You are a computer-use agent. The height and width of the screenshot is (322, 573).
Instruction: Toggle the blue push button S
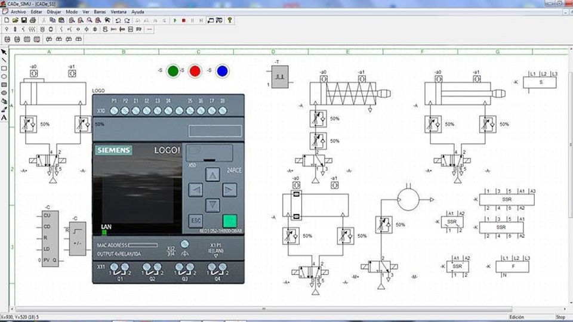point(222,71)
